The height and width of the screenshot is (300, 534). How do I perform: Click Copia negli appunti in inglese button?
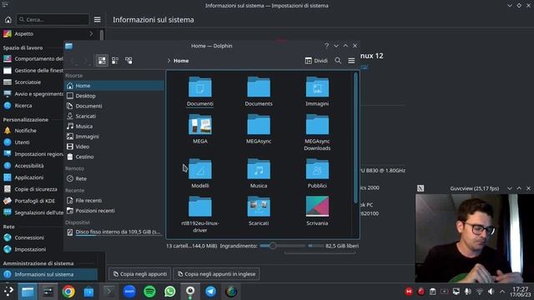click(x=216, y=274)
